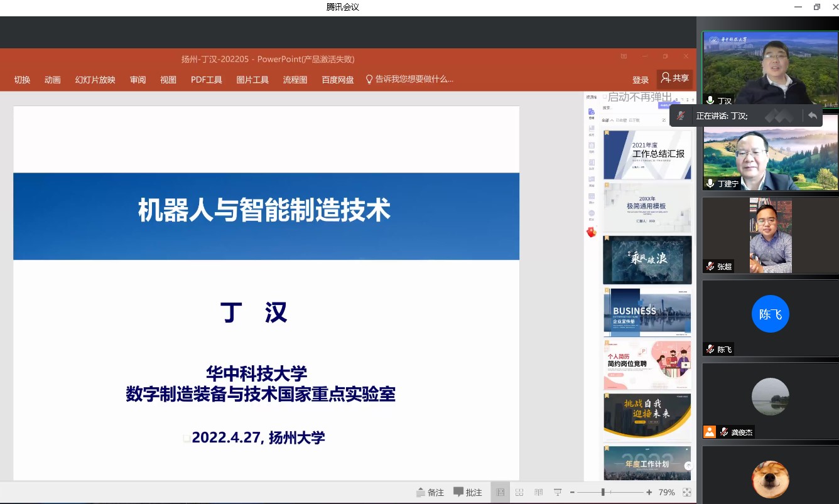Expand the 全部 category filter
Screen dimensions: 839x504
pos(607,120)
